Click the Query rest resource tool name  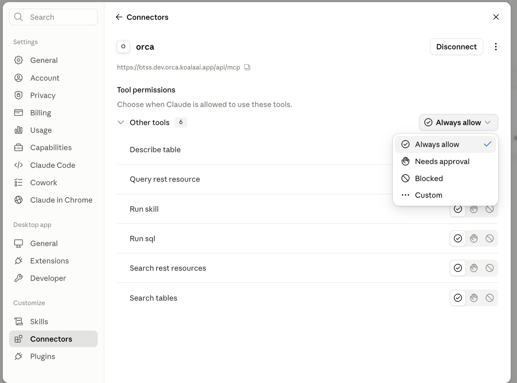point(165,179)
